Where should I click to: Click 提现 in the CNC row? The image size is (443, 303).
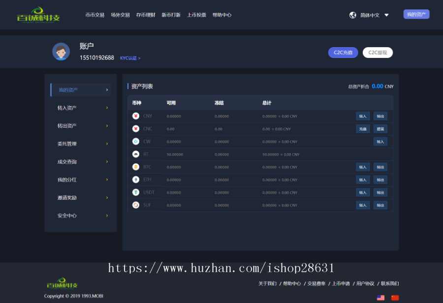tap(380, 129)
